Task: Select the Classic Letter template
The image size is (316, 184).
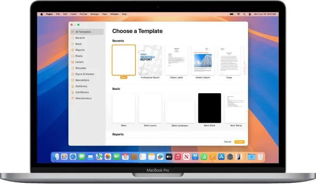Action: pos(176,60)
